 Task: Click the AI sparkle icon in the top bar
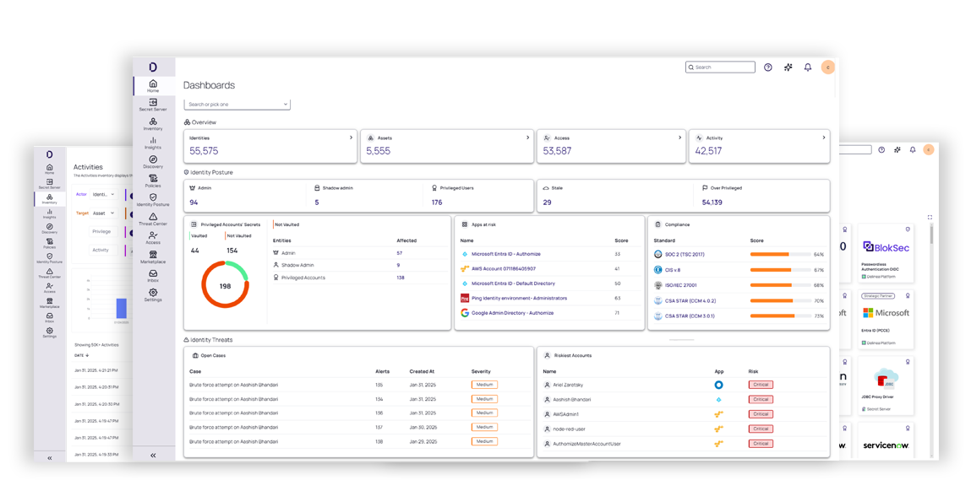tap(788, 67)
